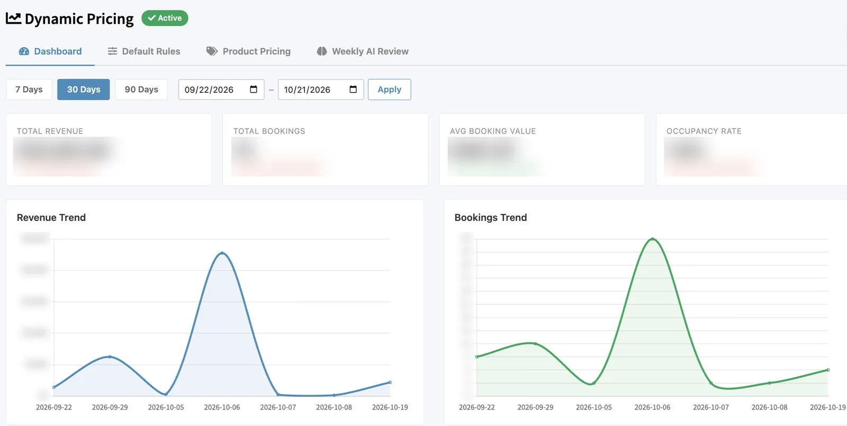Image resolution: width=847 pixels, height=426 pixels.
Task: Click the Revenue Trend data point at 2026-09-29
Action: [x=110, y=357]
